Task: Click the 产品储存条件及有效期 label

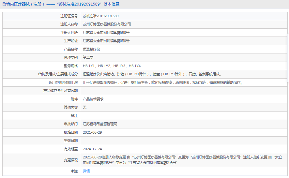Action: pos(60,91)
